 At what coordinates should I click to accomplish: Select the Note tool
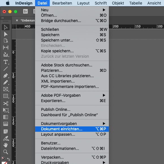pyautogui.click(x=6, y=131)
